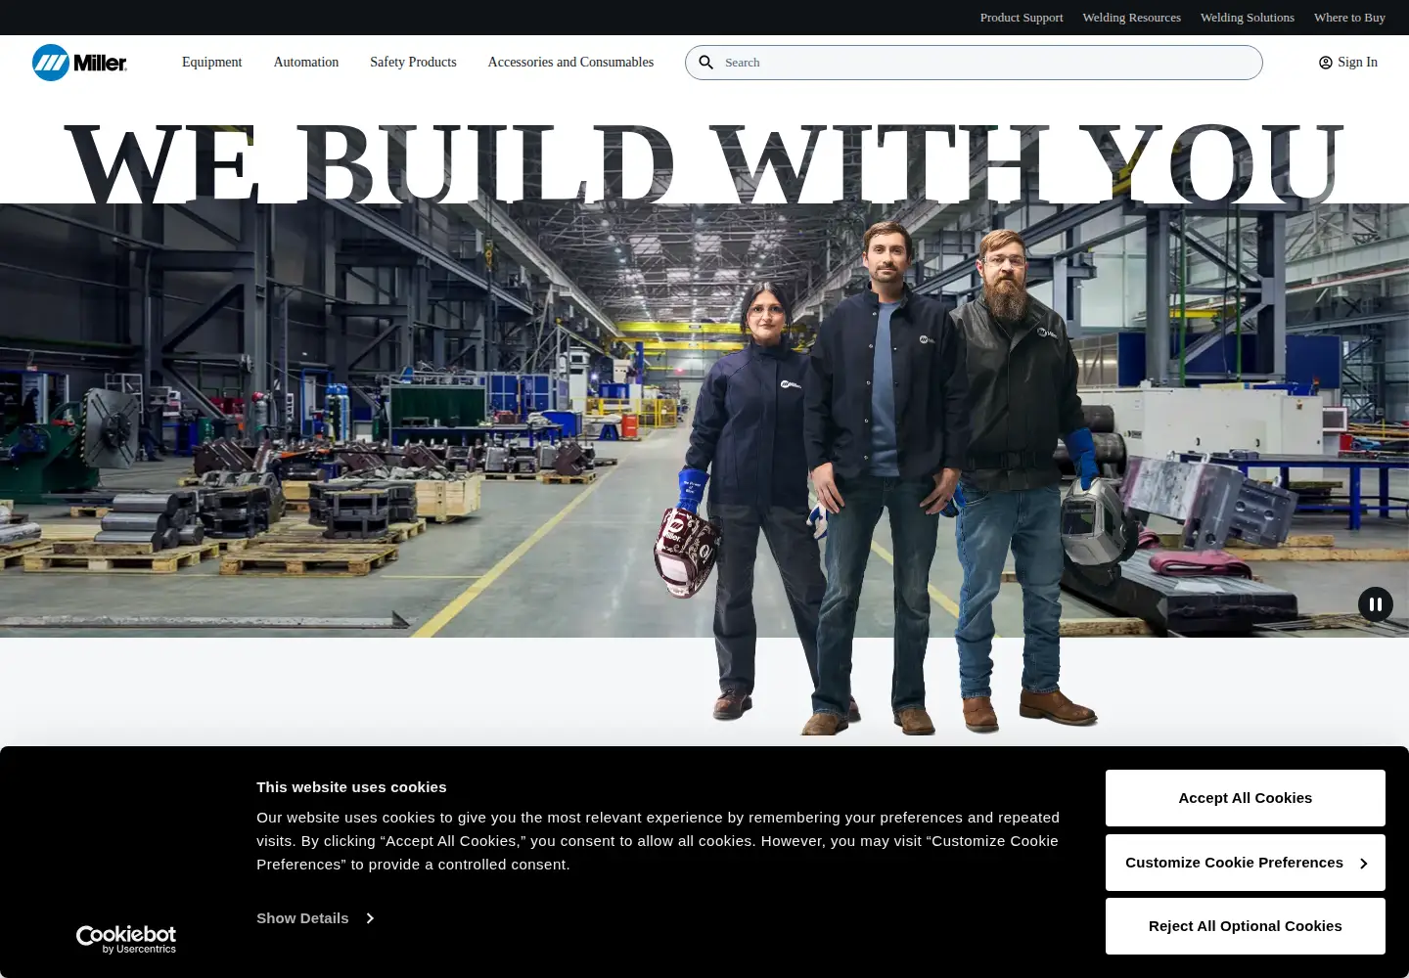
Task: Click the search magnifier icon
Action: pyautogui.click(x=705, y=63)
